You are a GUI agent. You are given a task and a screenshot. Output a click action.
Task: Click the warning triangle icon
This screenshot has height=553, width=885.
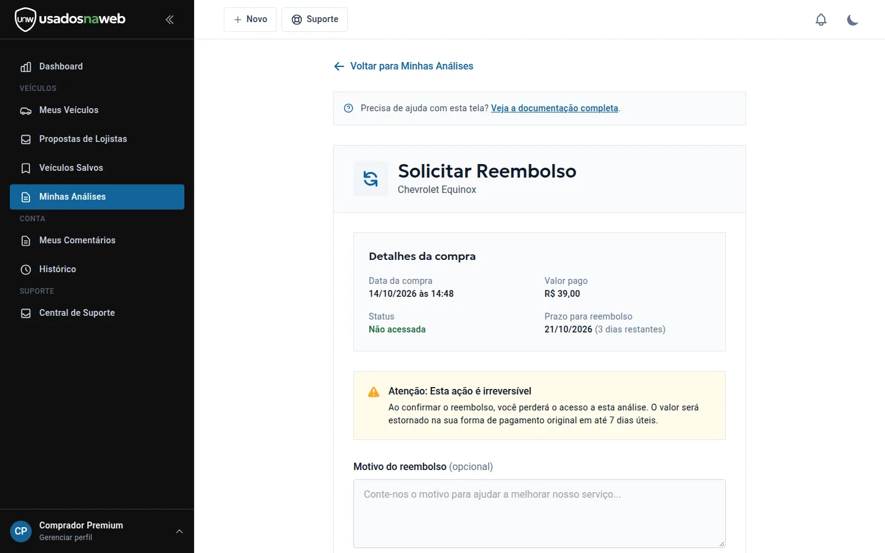[x=374, y=392]
